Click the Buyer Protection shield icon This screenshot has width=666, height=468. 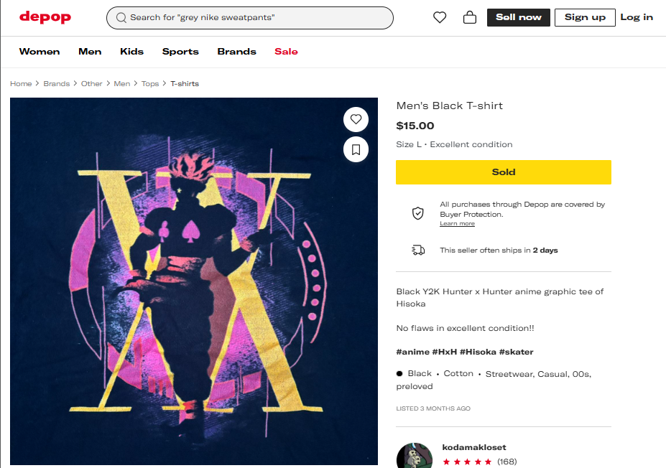[417, 213]
